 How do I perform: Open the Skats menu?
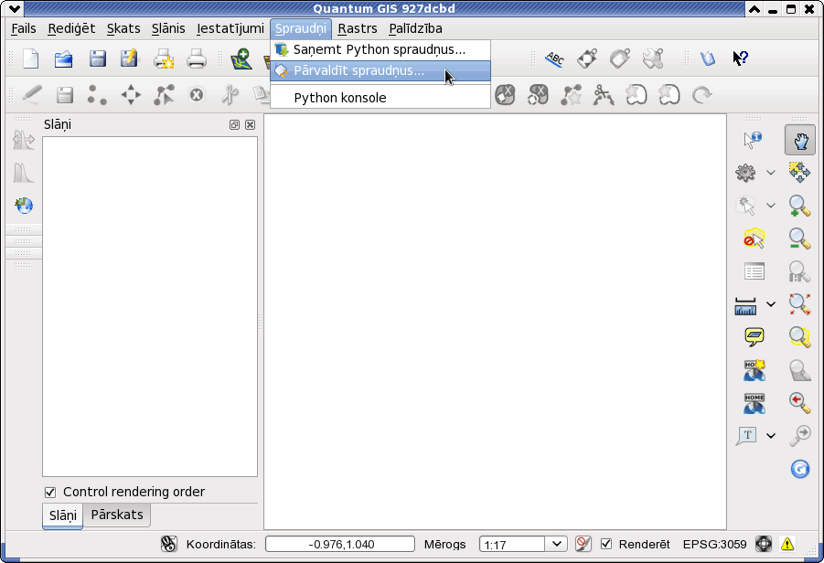click(x=123, y=28)
